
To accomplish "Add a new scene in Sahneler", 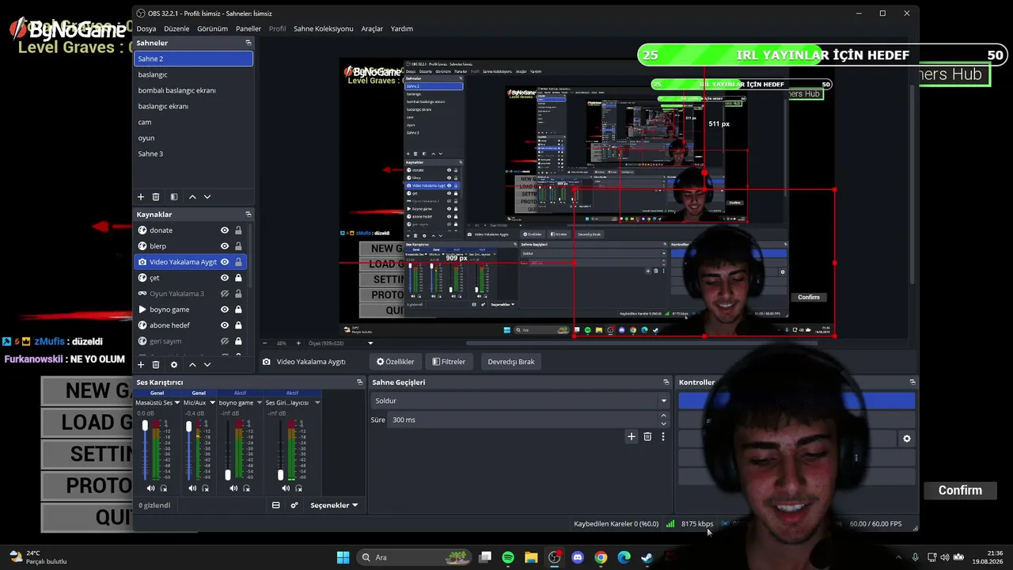I will (141, 197).
